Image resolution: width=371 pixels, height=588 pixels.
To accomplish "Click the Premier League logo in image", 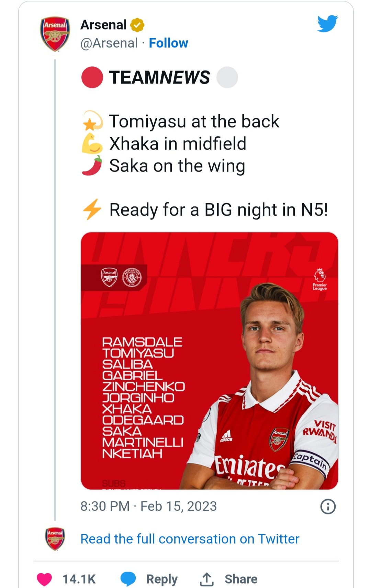I will (x=320, y=280).
